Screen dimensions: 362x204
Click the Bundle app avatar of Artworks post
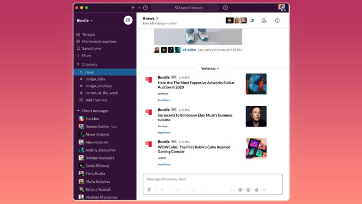pos(148,80)
